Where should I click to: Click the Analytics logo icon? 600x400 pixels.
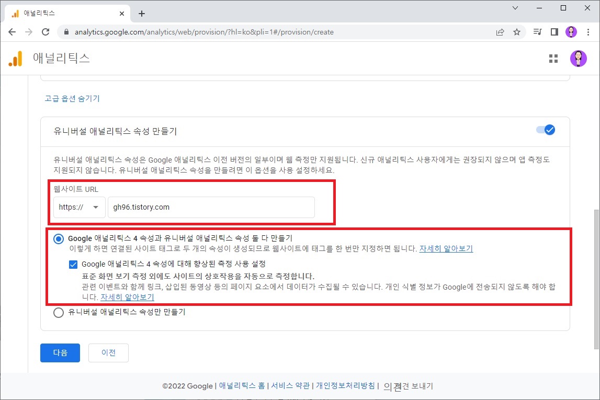click(16, 59)
